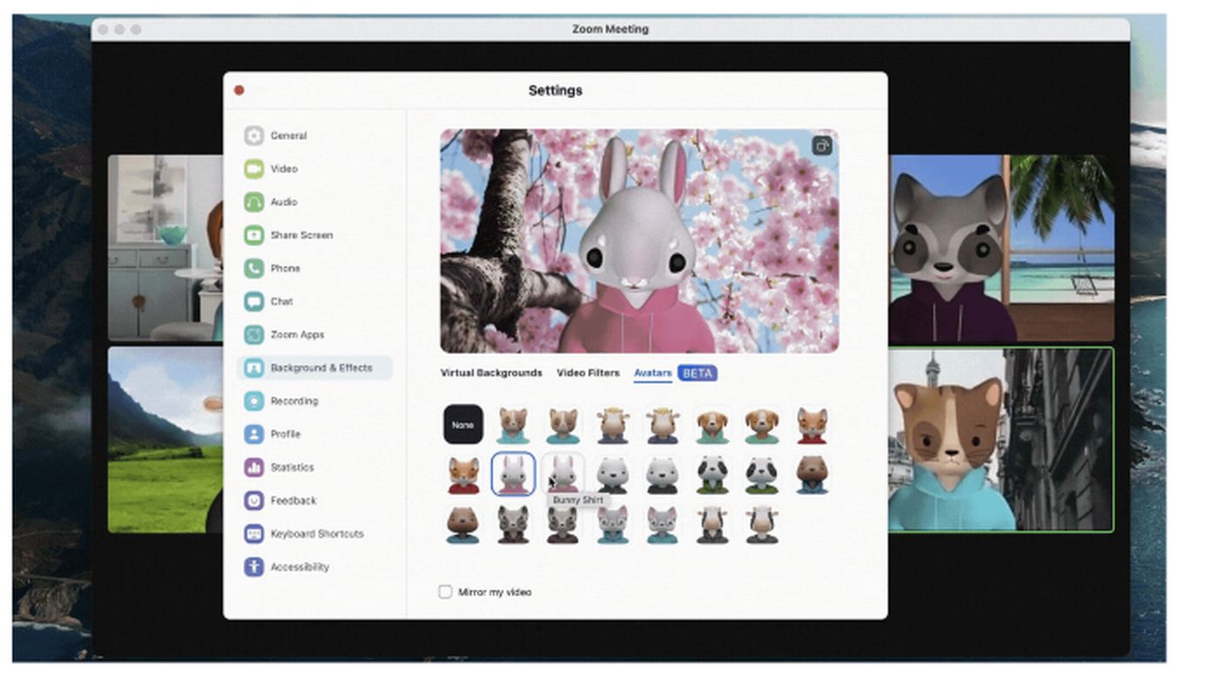
Task: Enable the Mirror my video checkbox
Action: [446, 592]
